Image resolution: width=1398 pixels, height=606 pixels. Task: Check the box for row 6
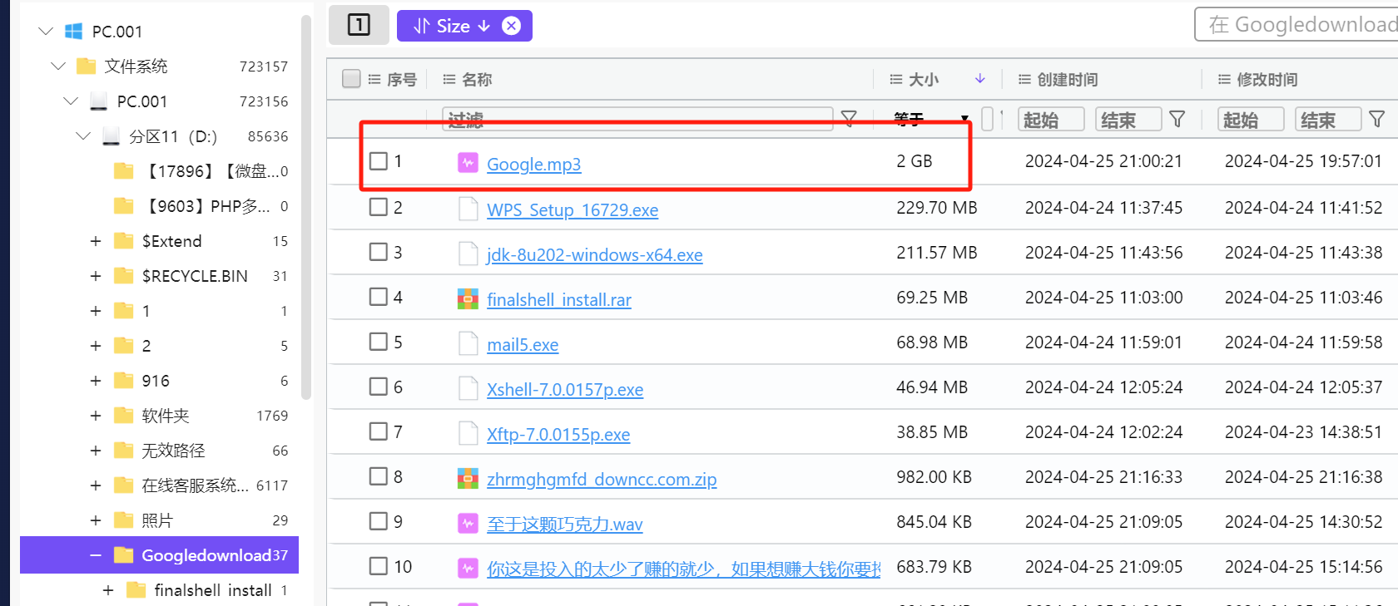tap(379, 387)
